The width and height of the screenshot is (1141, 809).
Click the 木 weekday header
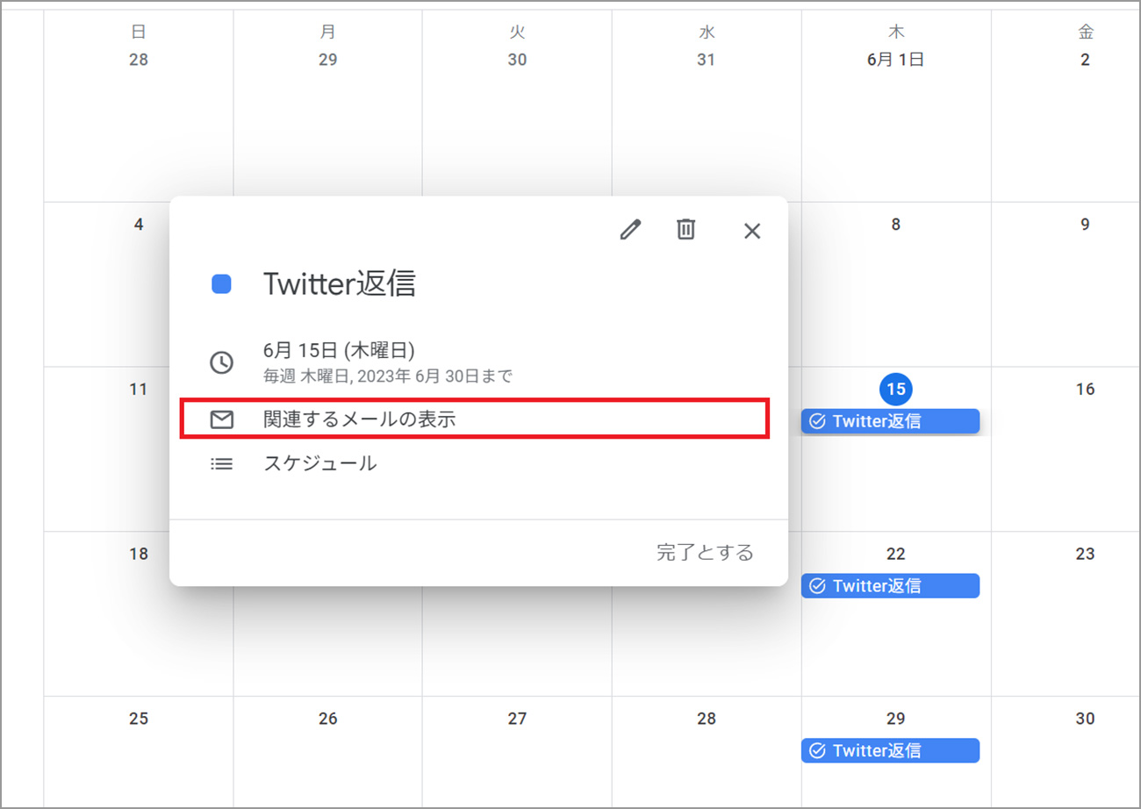coord(895,32)
